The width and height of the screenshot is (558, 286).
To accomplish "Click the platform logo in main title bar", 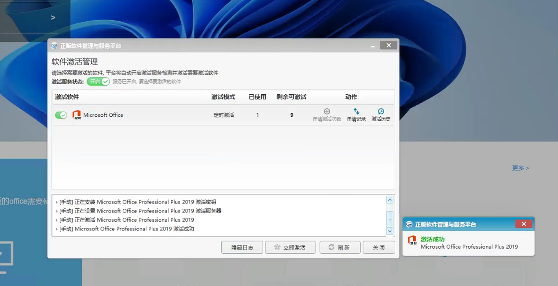I will pos(55,46).
